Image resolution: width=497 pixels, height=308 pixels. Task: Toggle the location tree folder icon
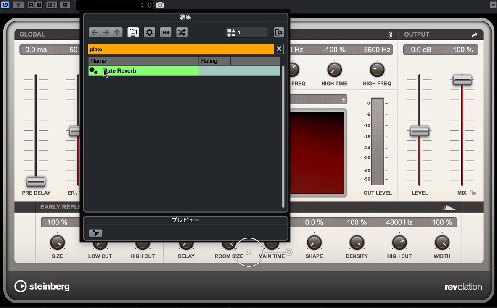pyautogui.click(x=133, y=32)
